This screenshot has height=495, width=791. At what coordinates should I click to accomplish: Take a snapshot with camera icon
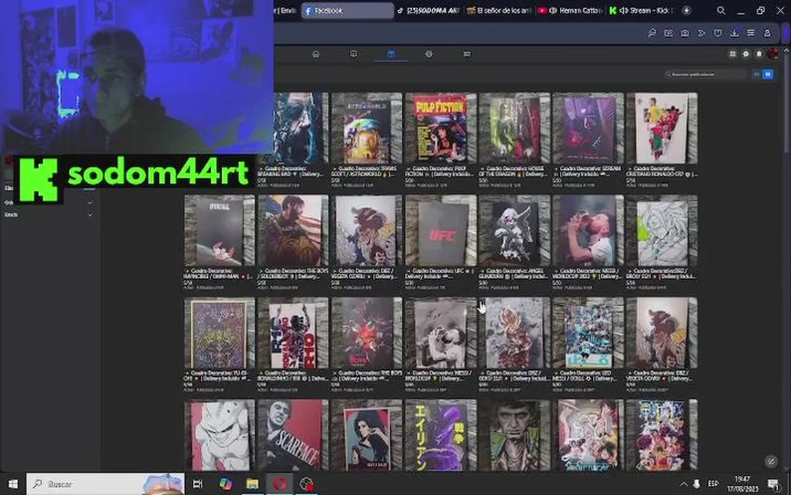pos(685,33)
